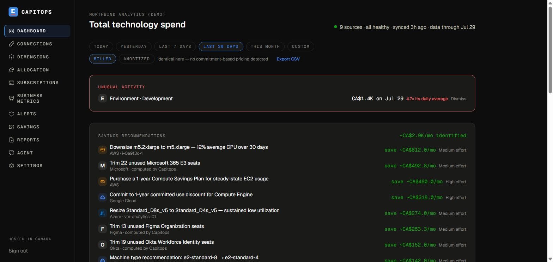Click the Allocation pie icon in sidebar
The height and width of the screenshot is (262, 553).
[x=11, y=70]
